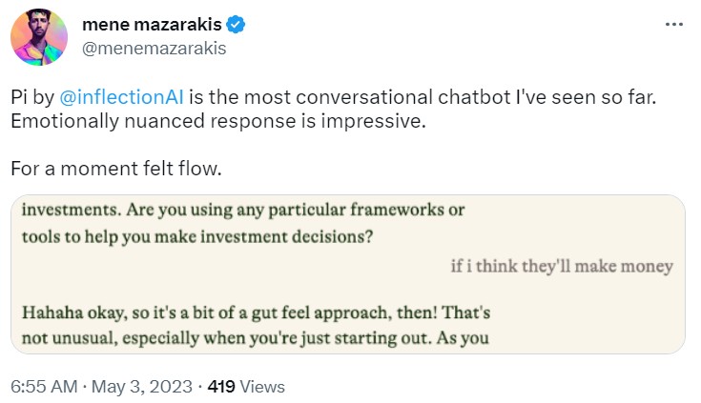This screenshot has height=403, width=701.
Task: Open mene mazarakis profile avatar
Action: coord(39,38)
